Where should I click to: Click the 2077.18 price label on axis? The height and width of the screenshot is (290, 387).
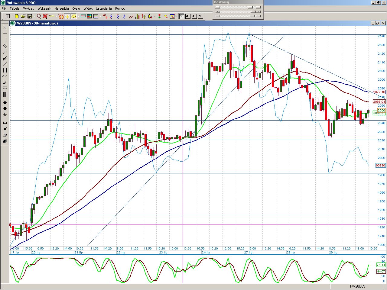click(379, 92)
